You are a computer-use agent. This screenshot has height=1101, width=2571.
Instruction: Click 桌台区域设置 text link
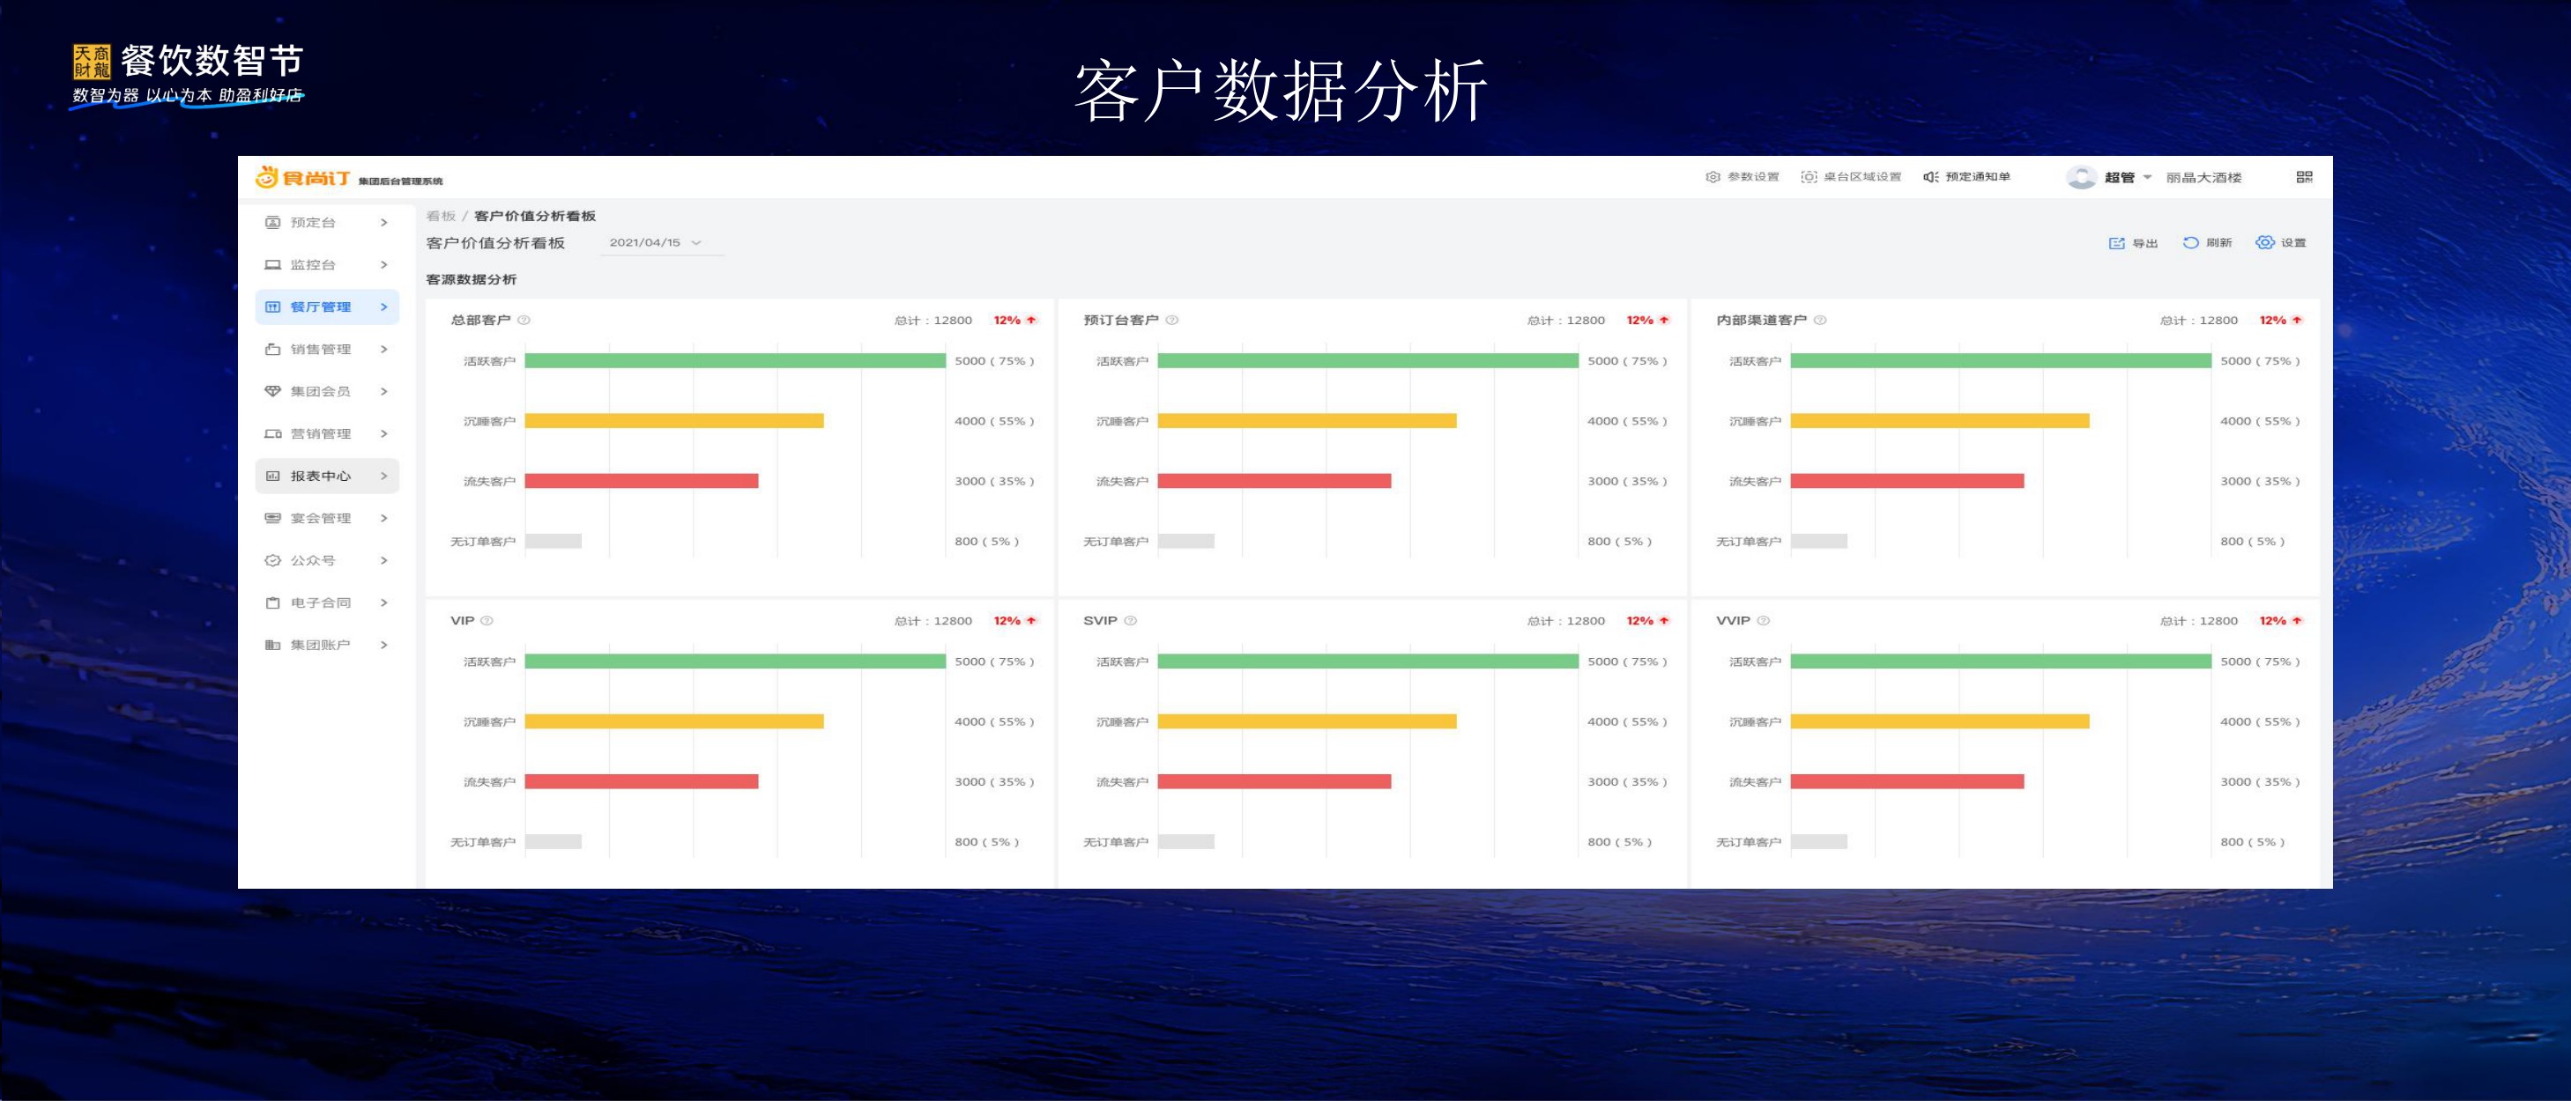[1862, 176]
